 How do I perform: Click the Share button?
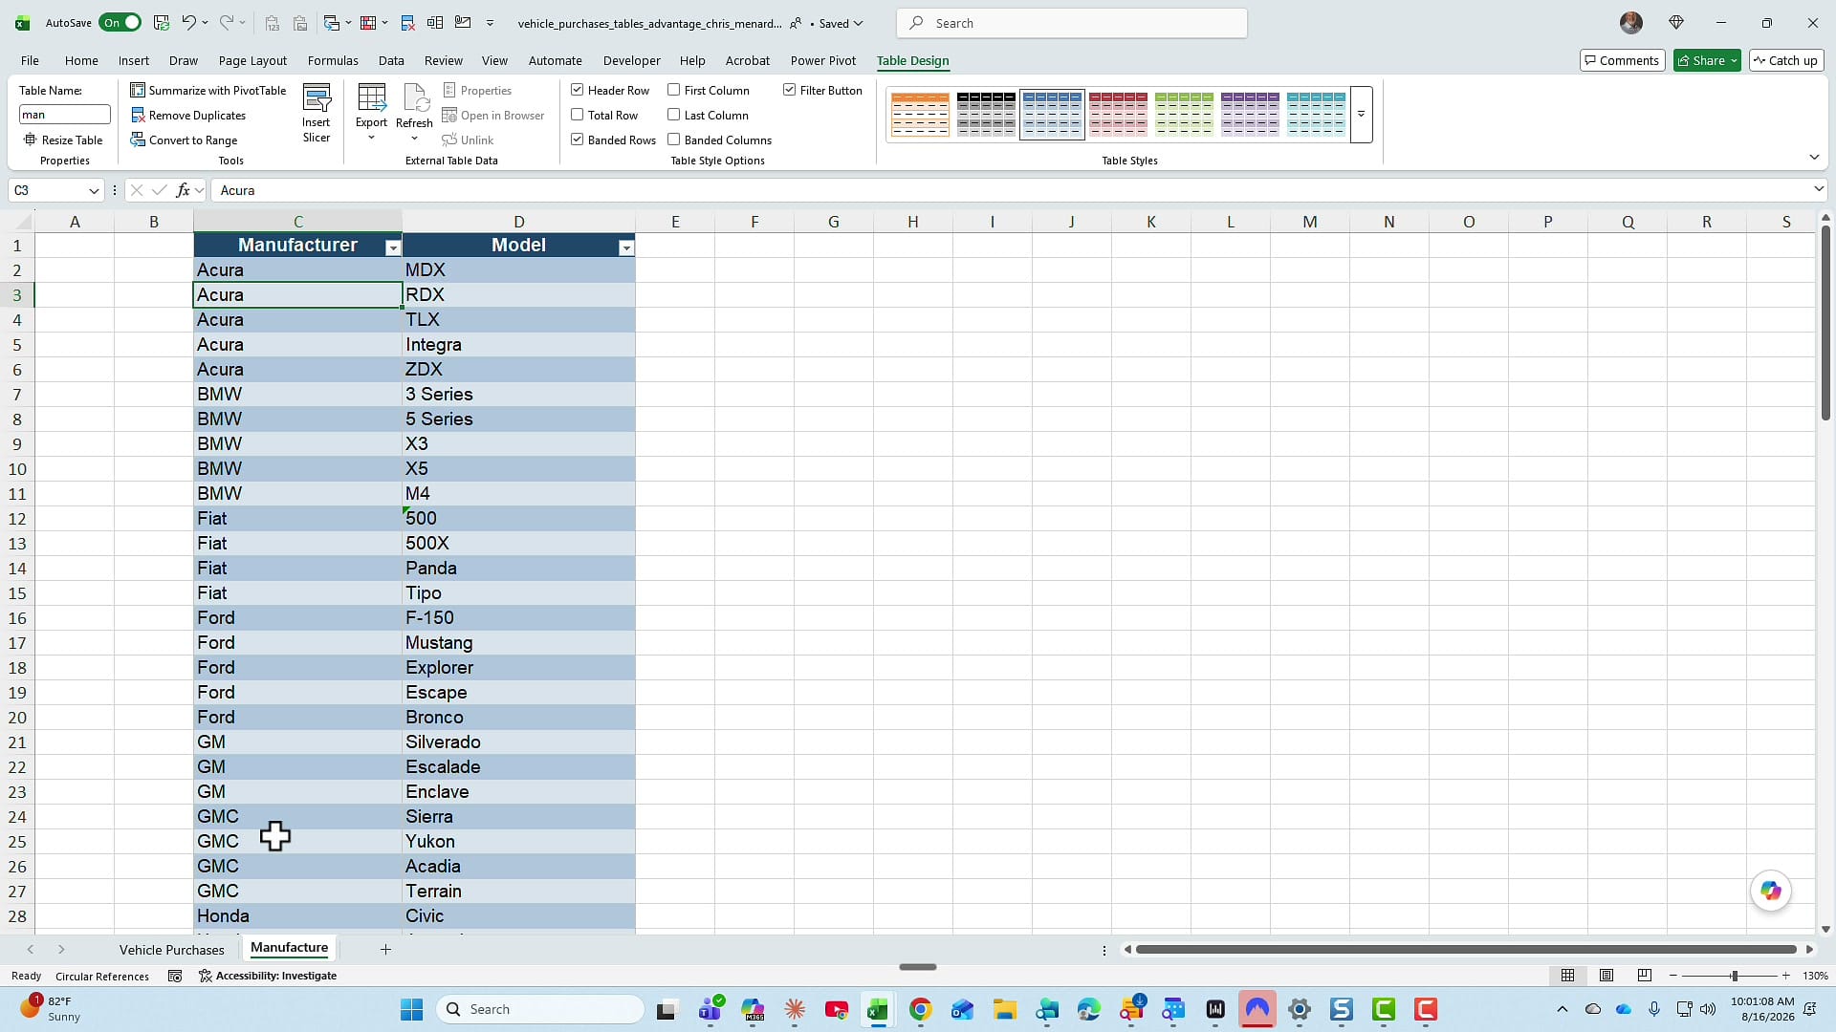[1707, 60]
